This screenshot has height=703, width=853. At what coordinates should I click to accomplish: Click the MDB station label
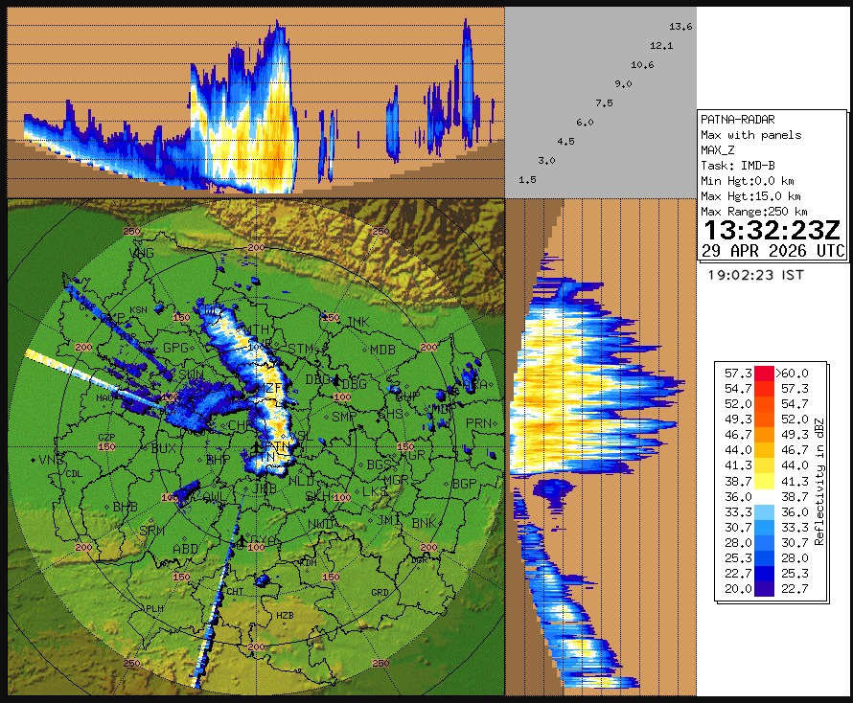(382, 351)
